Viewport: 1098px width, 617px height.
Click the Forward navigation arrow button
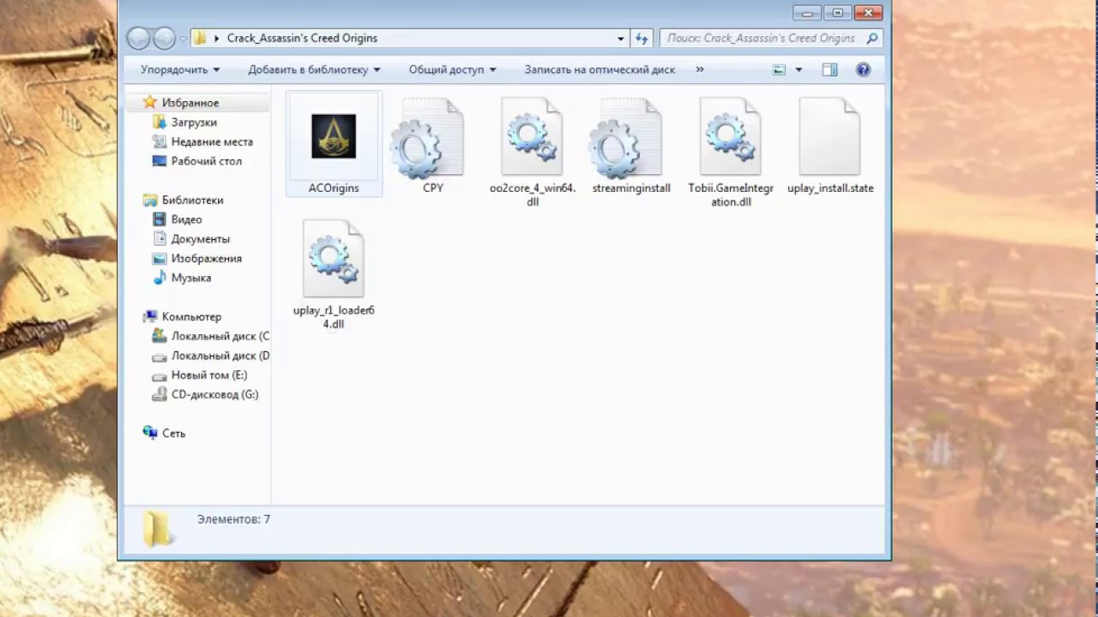(164, 38)
